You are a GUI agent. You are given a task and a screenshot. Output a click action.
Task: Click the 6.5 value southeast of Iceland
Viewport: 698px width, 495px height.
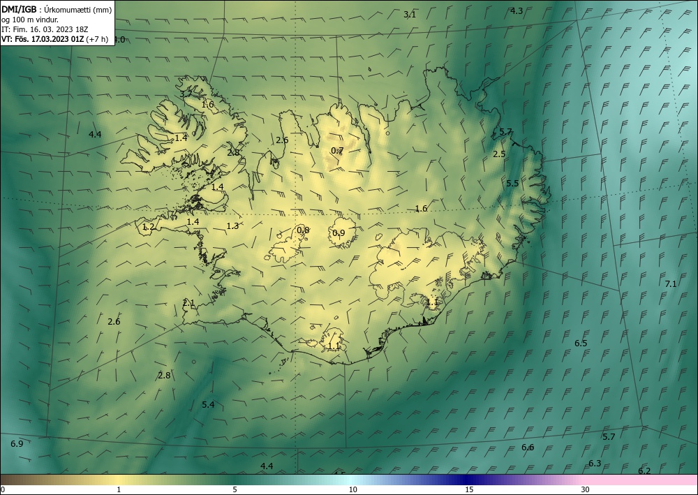click(x=581, y=343)
